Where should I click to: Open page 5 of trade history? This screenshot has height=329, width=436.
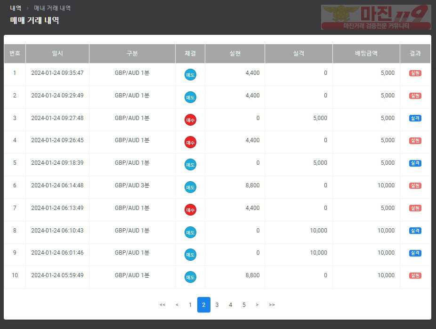244,305
